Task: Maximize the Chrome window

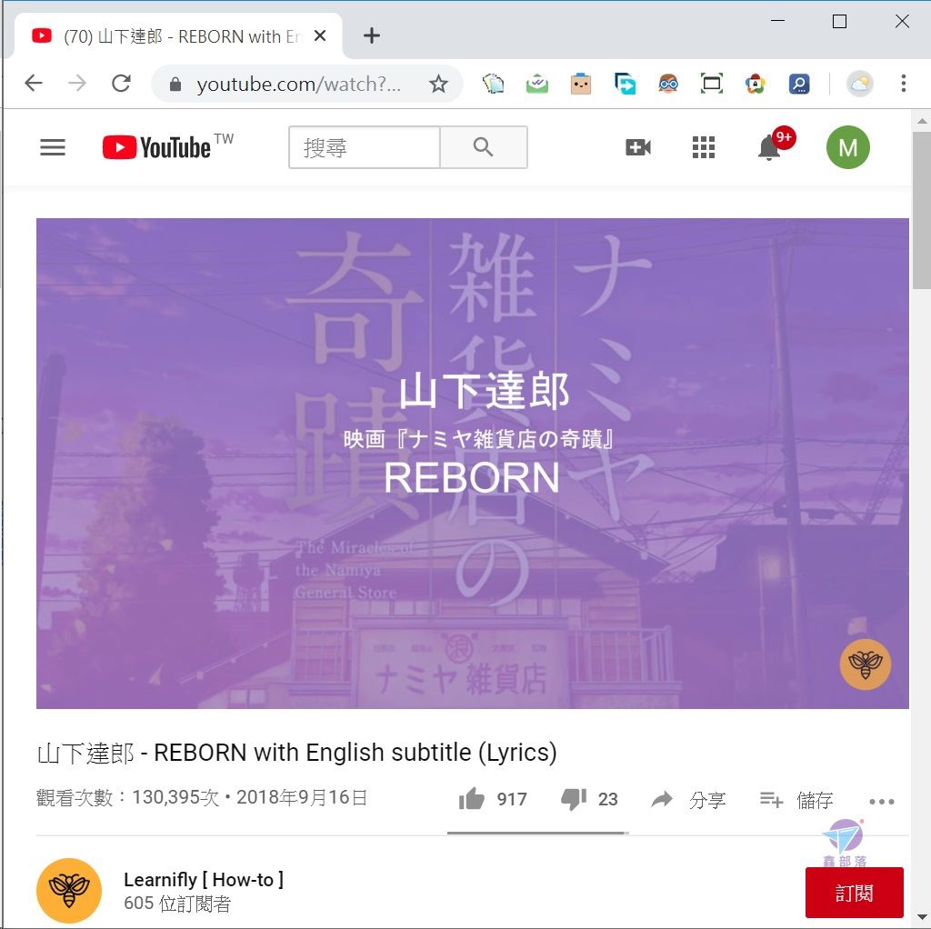Action: 839,22
